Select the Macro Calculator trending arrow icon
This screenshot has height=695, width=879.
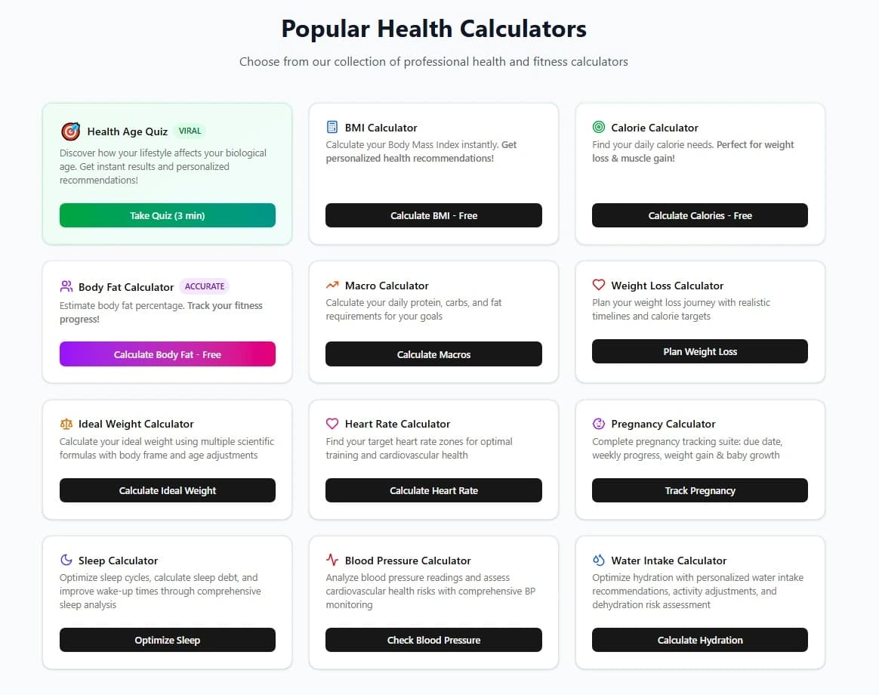click(x=333, y=285)
